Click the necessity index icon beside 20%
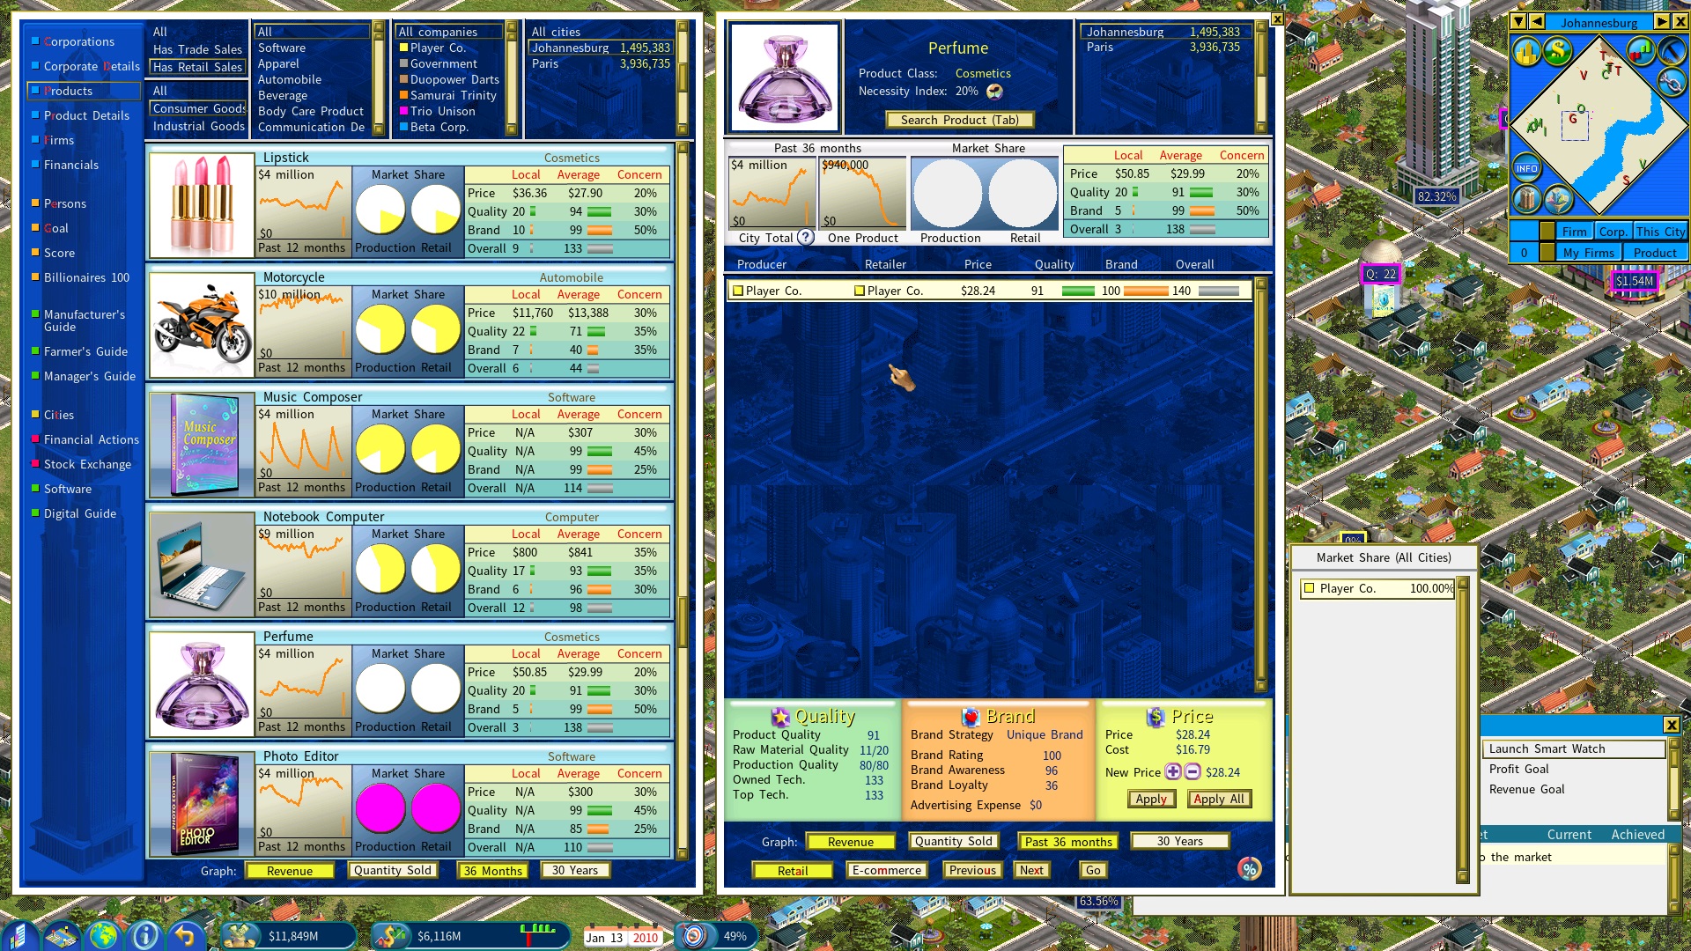 point(994,91)
